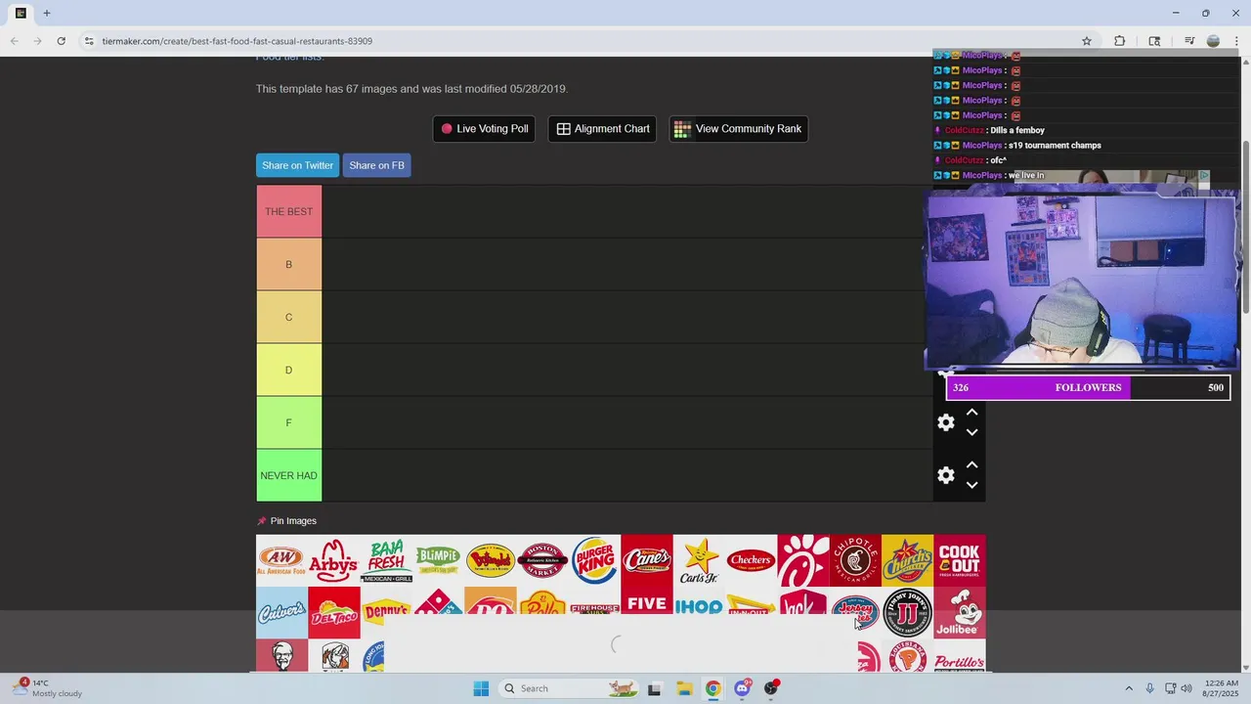Screen dimensions: 1251x704
Task: Click the green NEVER HAD tier label
Action: tap(288, 475)
